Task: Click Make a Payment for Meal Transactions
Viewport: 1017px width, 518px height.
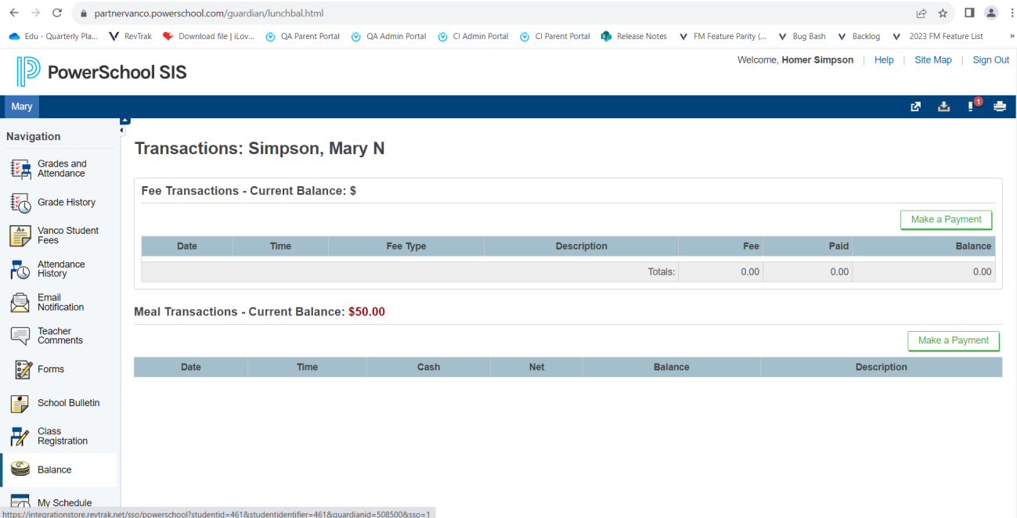Action: 953,340
